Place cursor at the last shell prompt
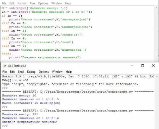159x129 pixels. coord(9,126)
